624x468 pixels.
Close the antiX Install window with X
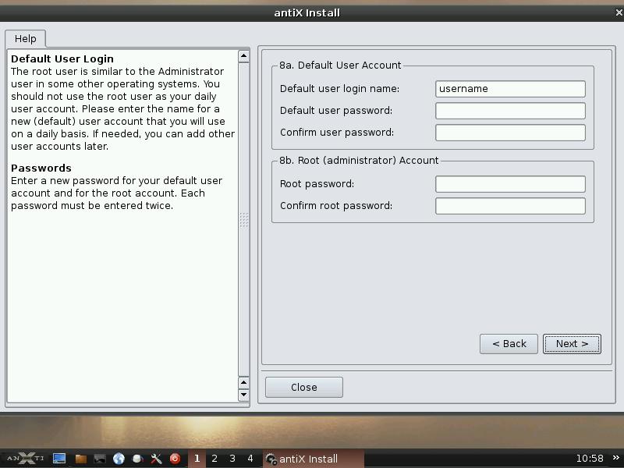619,12
